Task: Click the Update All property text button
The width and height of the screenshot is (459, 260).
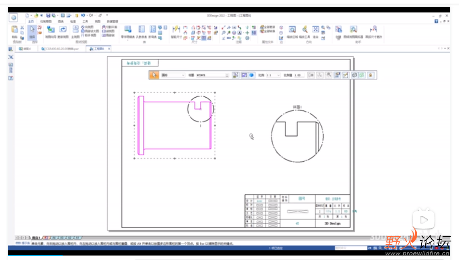Action: point(268,27)
